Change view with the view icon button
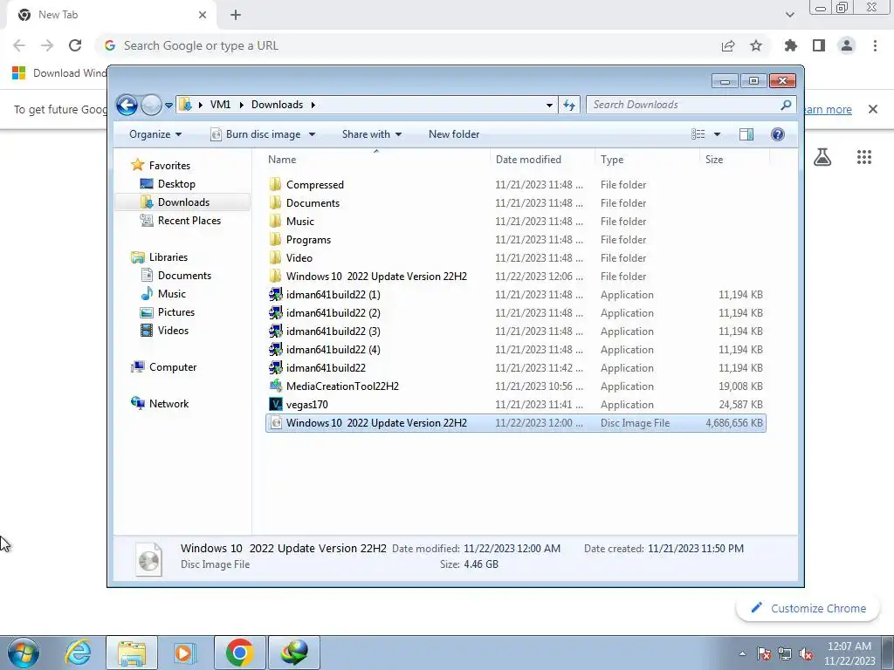Viewport: 894px width, 670px height. tap(698, 134)
